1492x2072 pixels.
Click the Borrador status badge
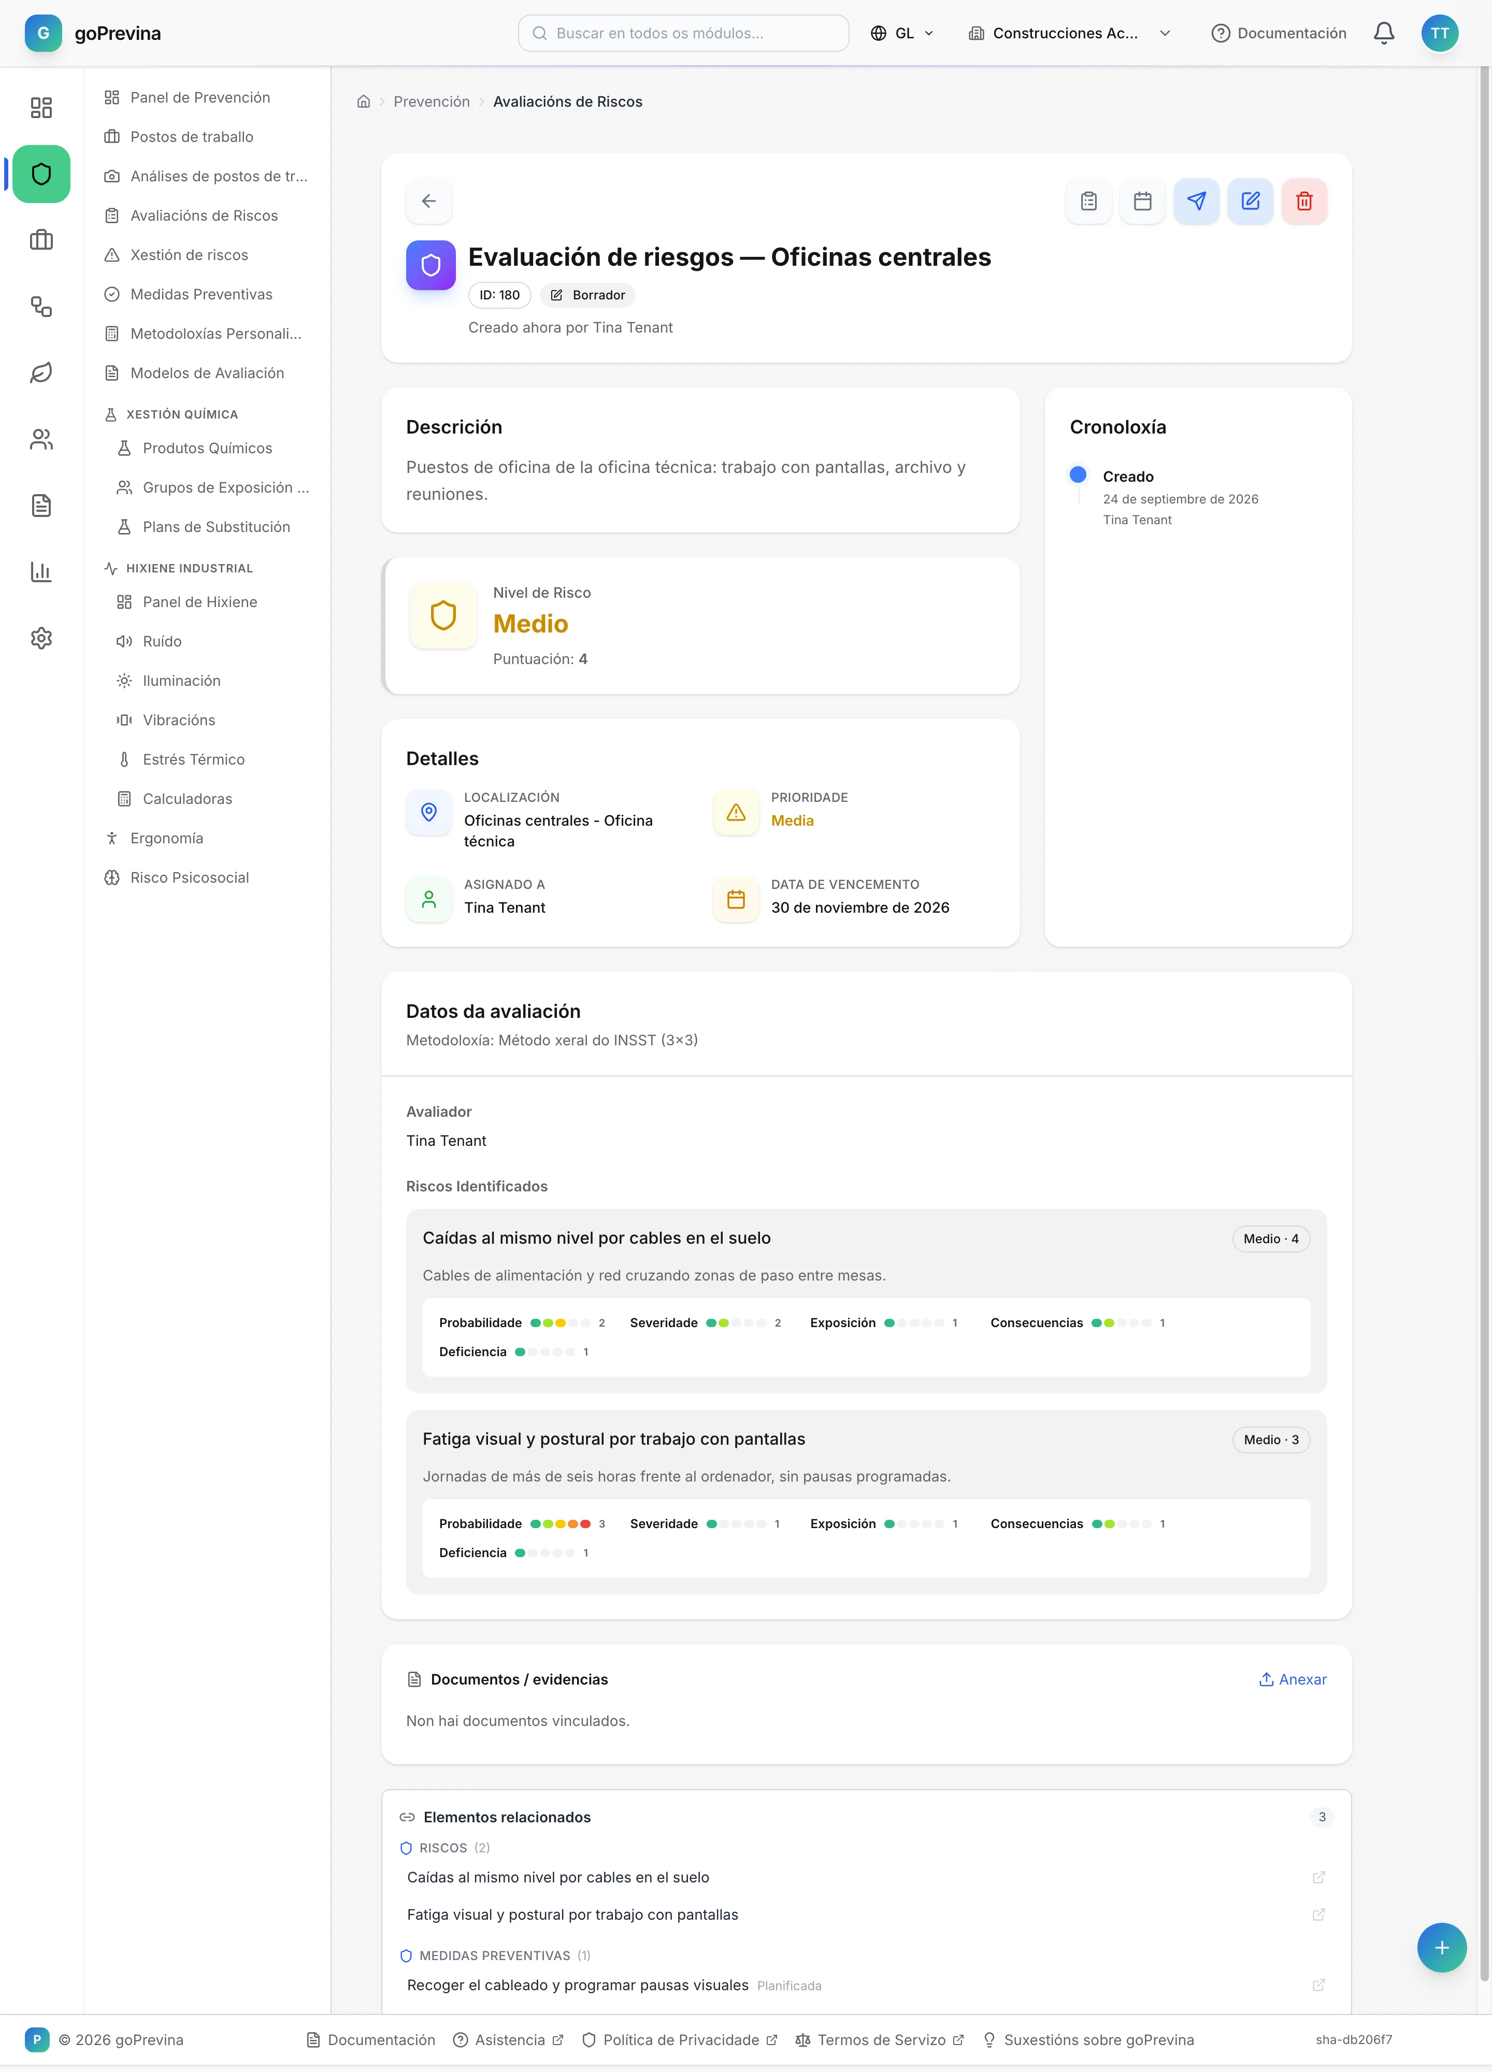(x=587, y=295)
